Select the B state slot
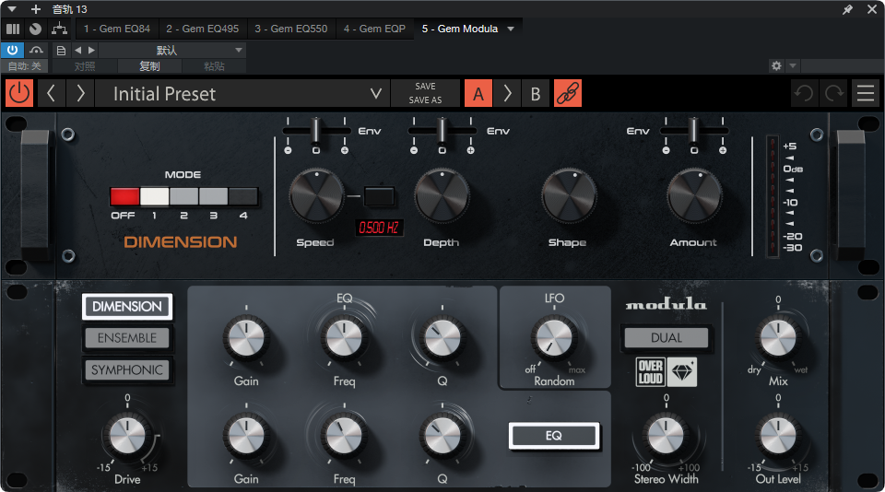The width and height of the screenshot is (885, 492). coord(536,93)
